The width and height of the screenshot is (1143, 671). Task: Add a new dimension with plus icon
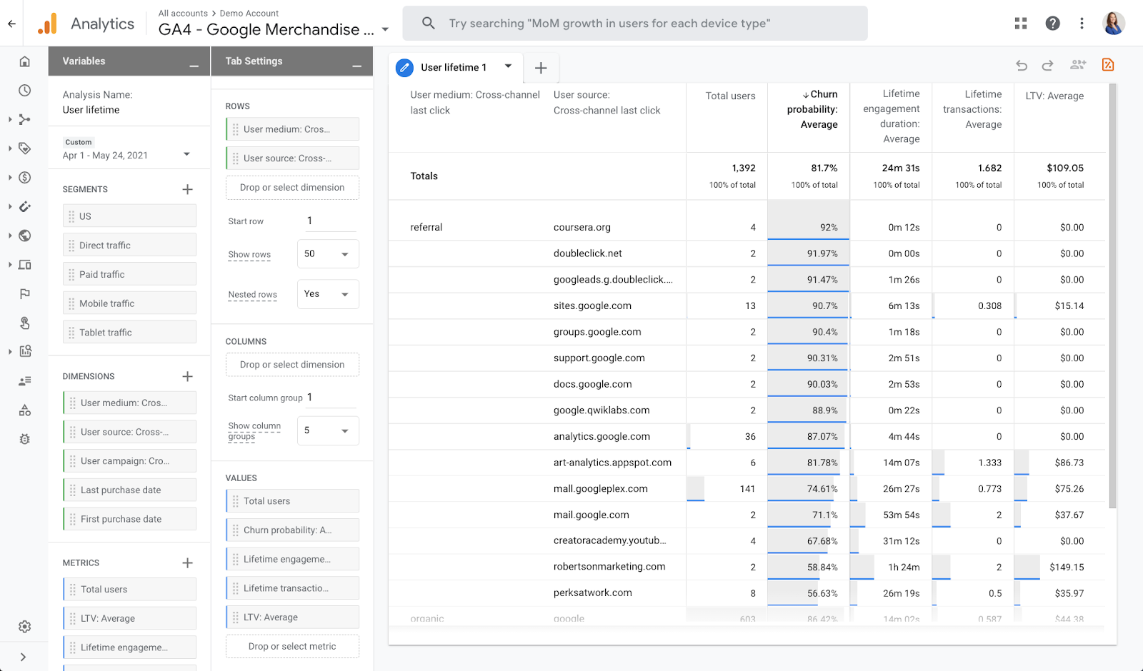(187, 376)
